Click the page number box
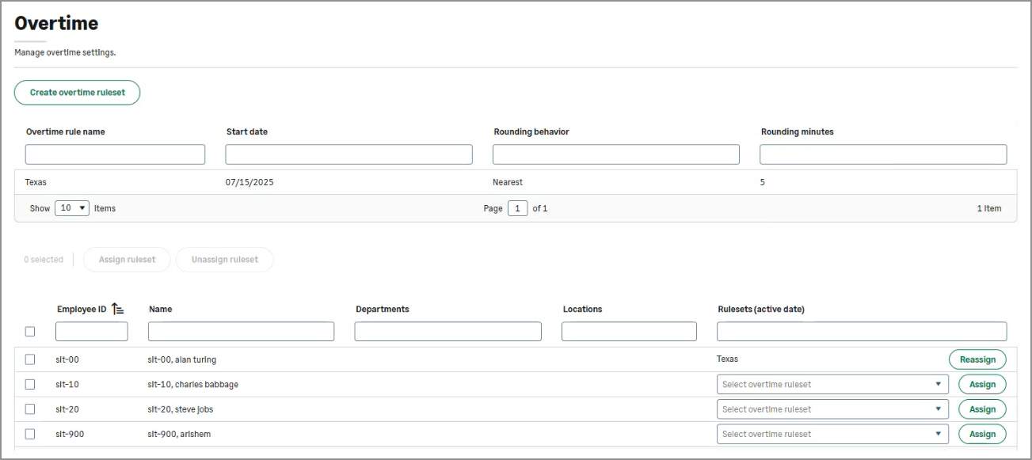The image size is (1032, 460). click(x=517, y=209)
